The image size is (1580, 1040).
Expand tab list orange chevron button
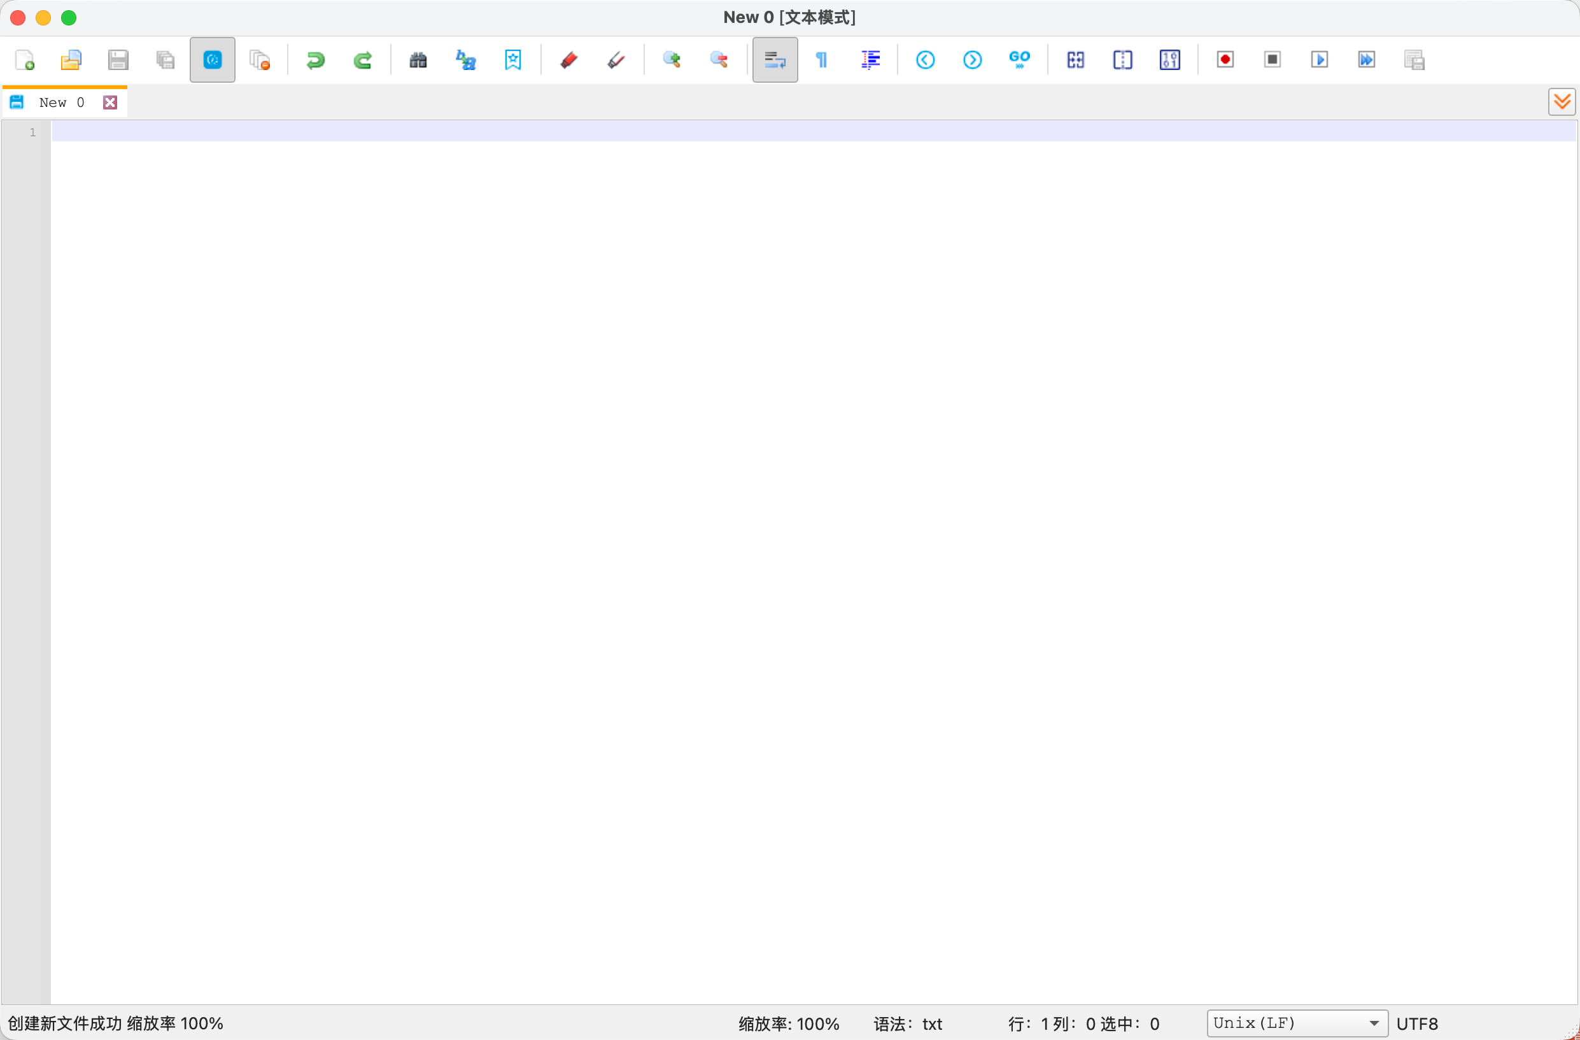(x=1562, y=102)
